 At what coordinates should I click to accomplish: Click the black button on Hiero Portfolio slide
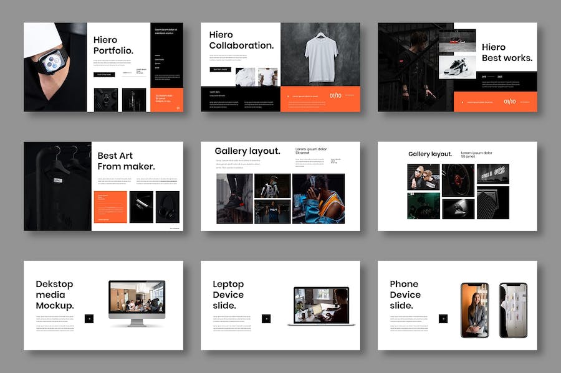(104, 74)
